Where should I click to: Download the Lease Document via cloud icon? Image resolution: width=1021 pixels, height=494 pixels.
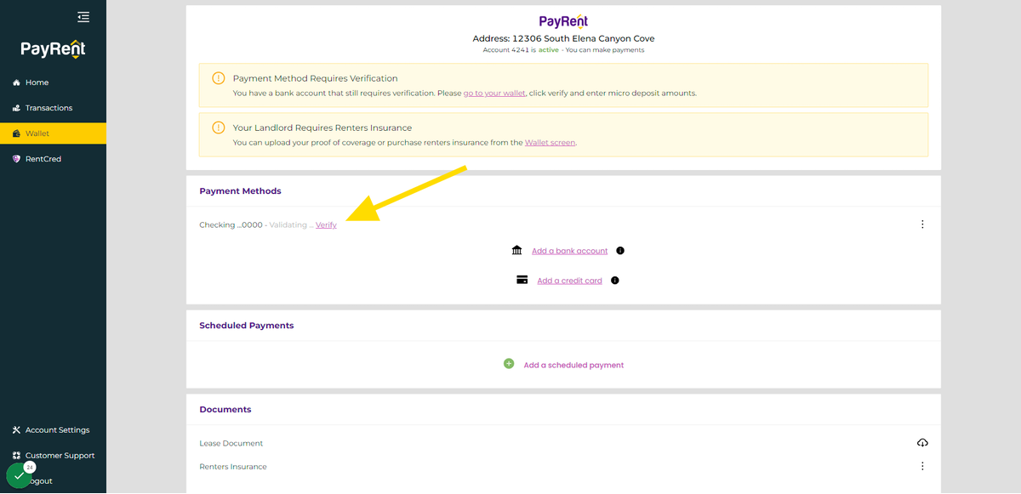tap(922, 443)
